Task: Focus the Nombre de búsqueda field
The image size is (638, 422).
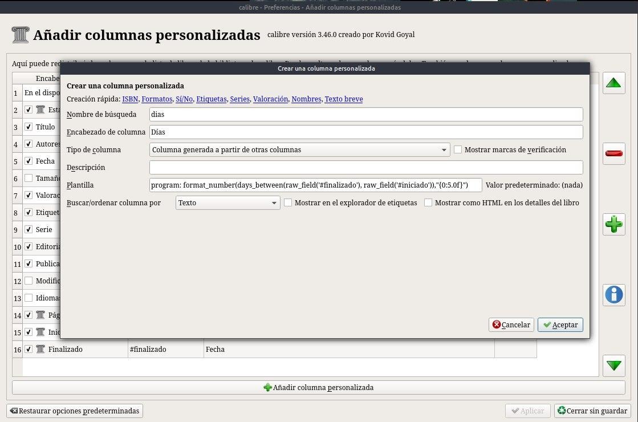Action: (x=366, y=115)
